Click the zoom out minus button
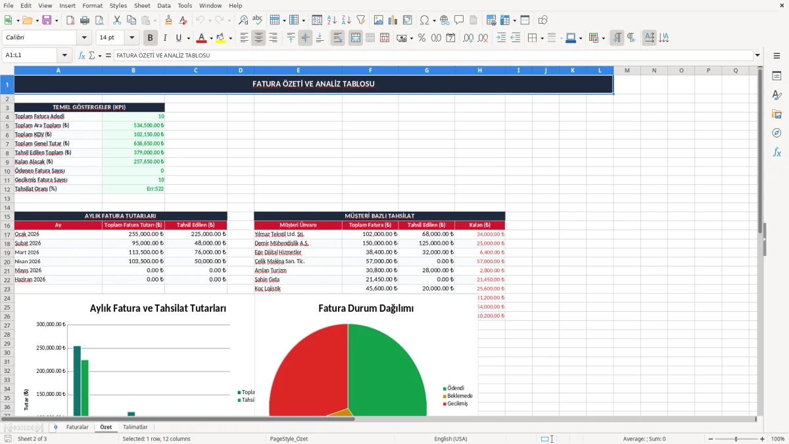 tap(710, 439)
